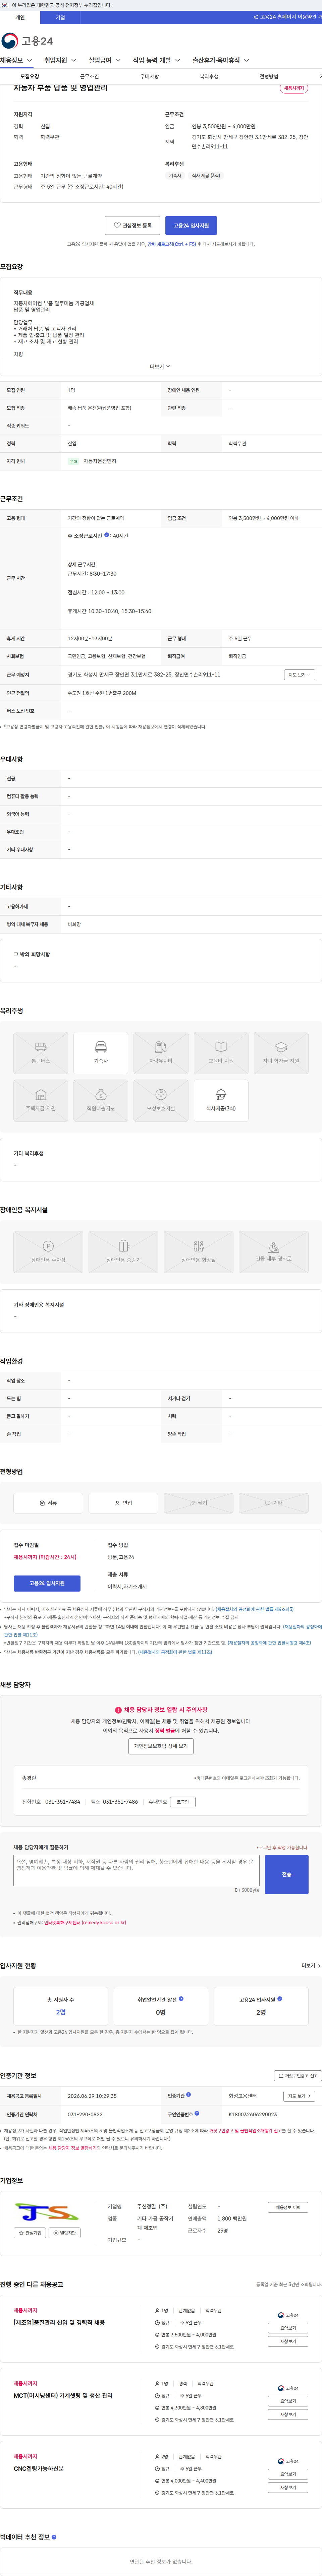Switch to the 기업 tab
This screenshot has height=2576, width=322.
pos(60,17)
